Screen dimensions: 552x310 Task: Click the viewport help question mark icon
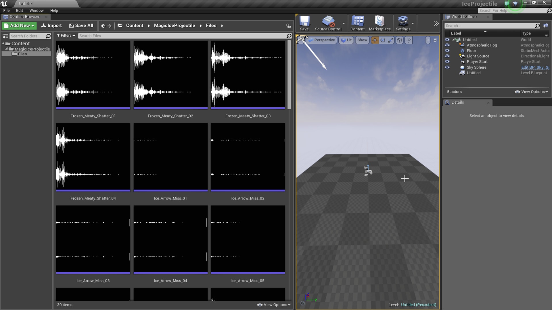coord(302,303)
